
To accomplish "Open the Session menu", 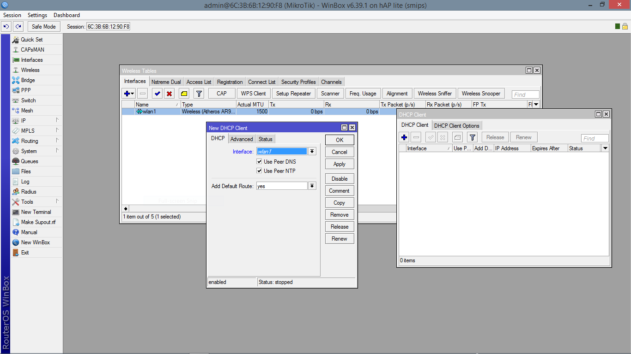I will 12,15.
